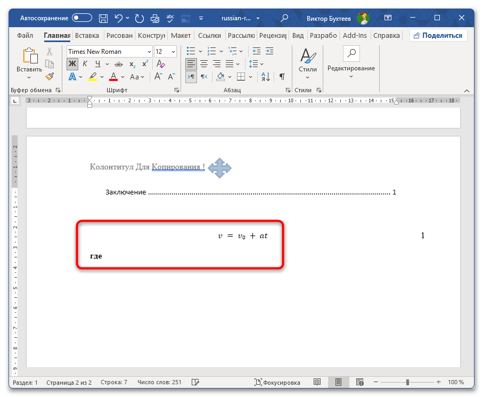This screenshot has width=483, height=397.
Task: Click the yellow highlight color button
Action: [93, 76]
